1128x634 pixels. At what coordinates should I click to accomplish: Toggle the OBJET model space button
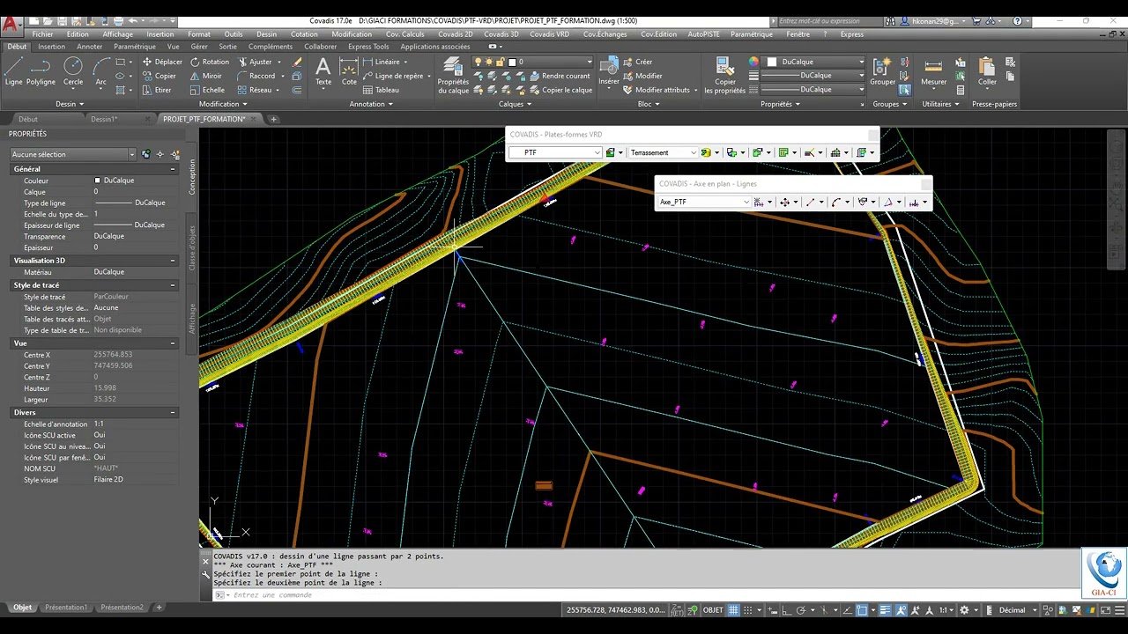tap(712, 610)
